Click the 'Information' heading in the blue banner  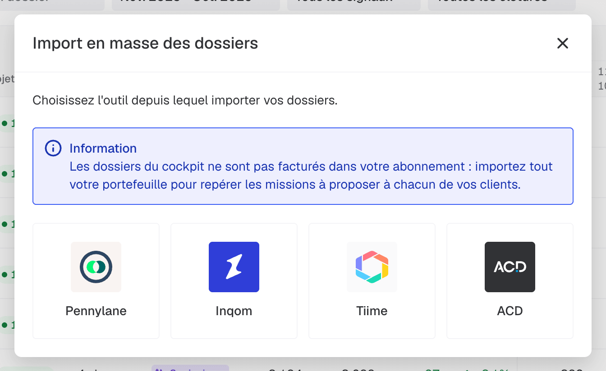[103, 148]
